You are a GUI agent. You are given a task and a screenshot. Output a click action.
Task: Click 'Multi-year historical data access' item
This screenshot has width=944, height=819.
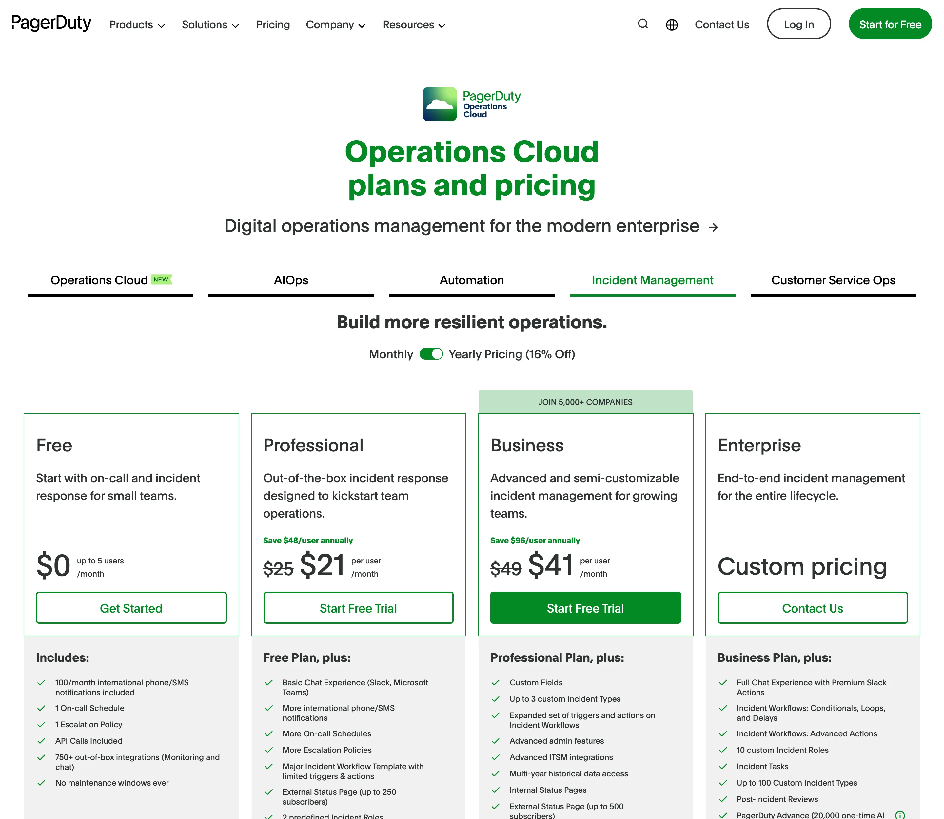coord(568,774)
